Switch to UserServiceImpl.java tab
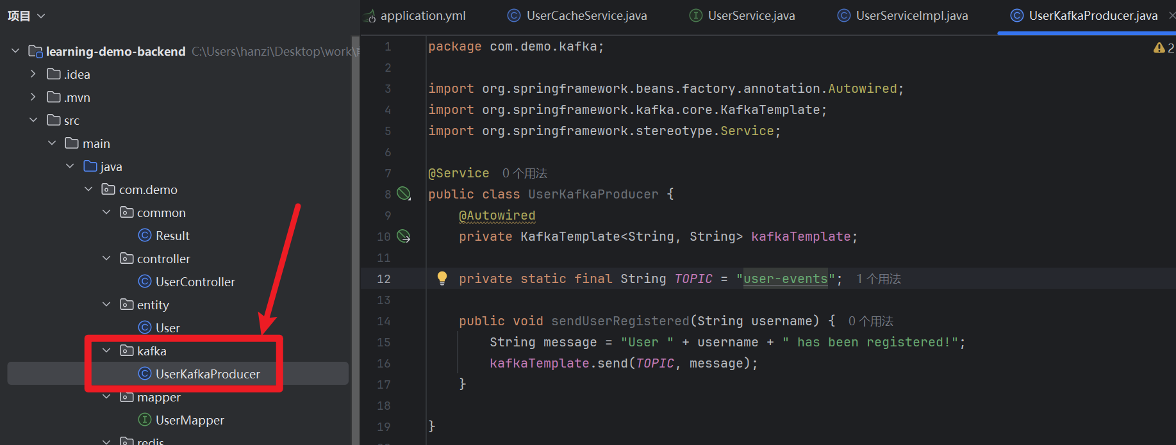1176x445 pixels. [911, 16]
